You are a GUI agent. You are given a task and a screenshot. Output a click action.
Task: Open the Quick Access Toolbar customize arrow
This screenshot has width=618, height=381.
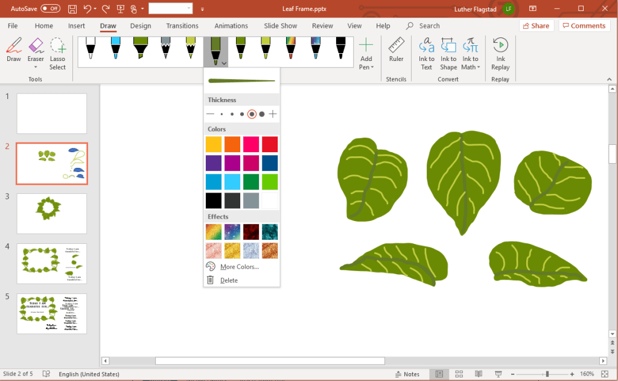tap(202, 9)
